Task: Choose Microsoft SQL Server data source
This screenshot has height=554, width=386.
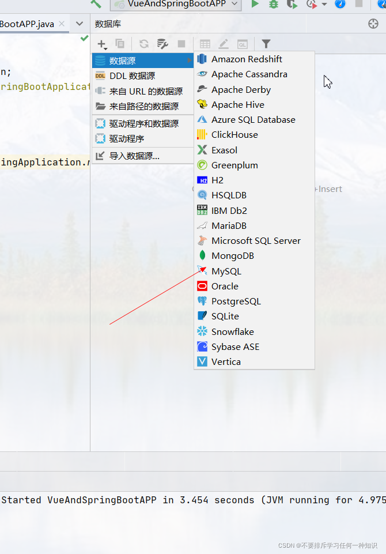Action: pyautogui.click(x=254, y=240)
